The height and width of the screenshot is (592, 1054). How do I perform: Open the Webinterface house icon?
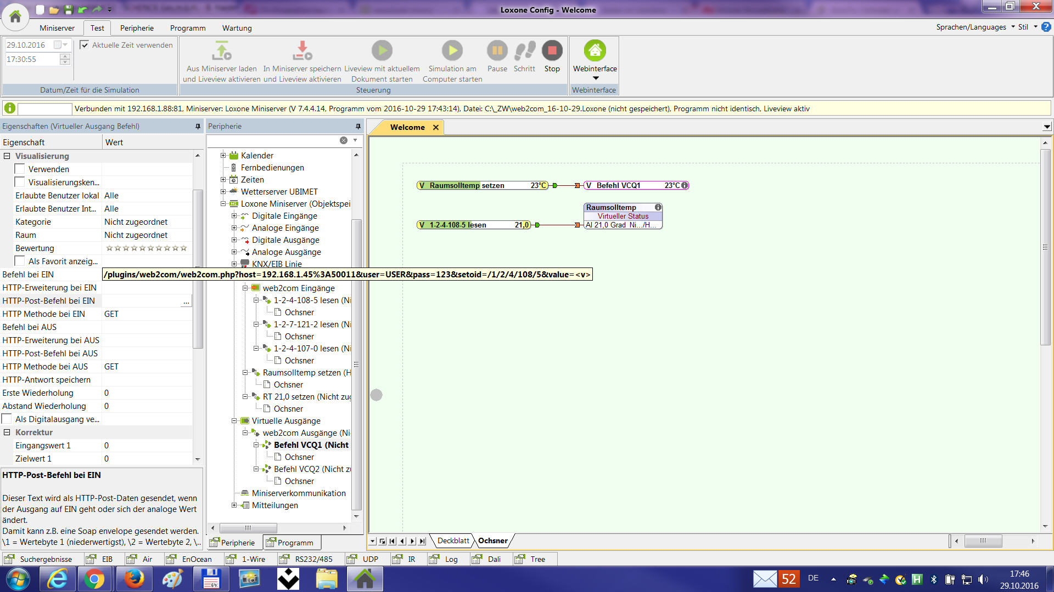595,51
